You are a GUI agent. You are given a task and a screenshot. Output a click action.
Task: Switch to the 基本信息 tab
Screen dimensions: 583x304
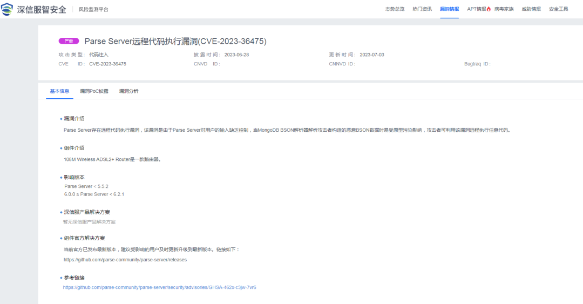click(59, 91)
